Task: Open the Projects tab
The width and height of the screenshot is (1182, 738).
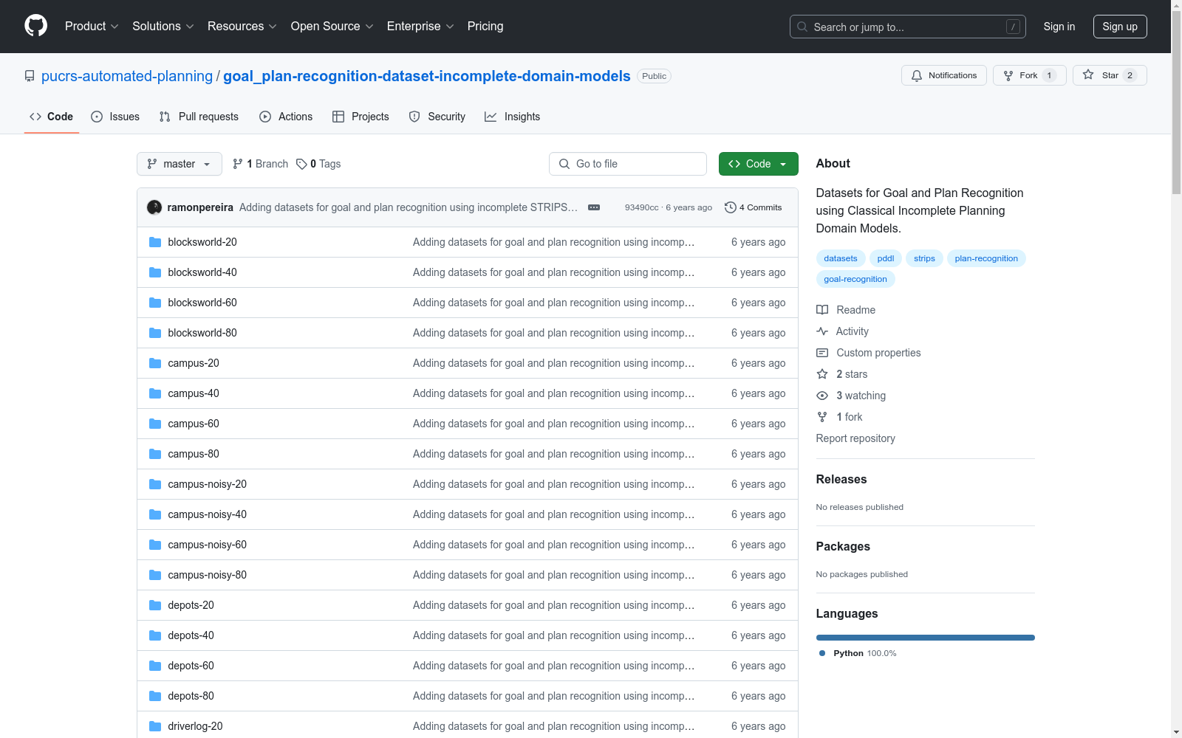Action: click(361, 117)
